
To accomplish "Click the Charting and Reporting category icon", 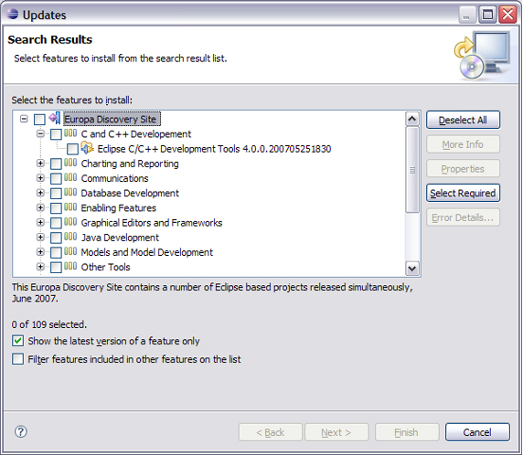I will (70, 163).
